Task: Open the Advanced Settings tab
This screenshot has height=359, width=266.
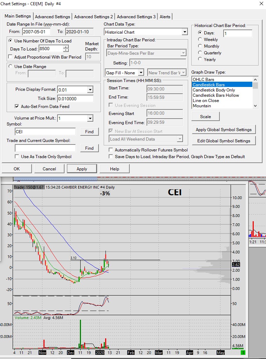Action: pyautogui.click(x=53, y=17)
